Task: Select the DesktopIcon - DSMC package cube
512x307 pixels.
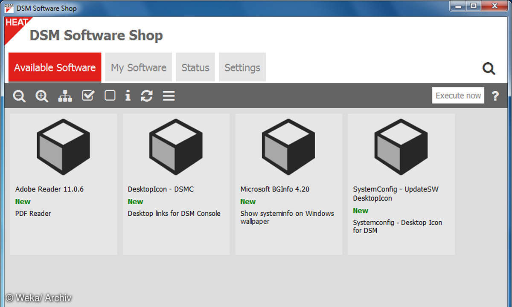Action: [x=176, y=147]
